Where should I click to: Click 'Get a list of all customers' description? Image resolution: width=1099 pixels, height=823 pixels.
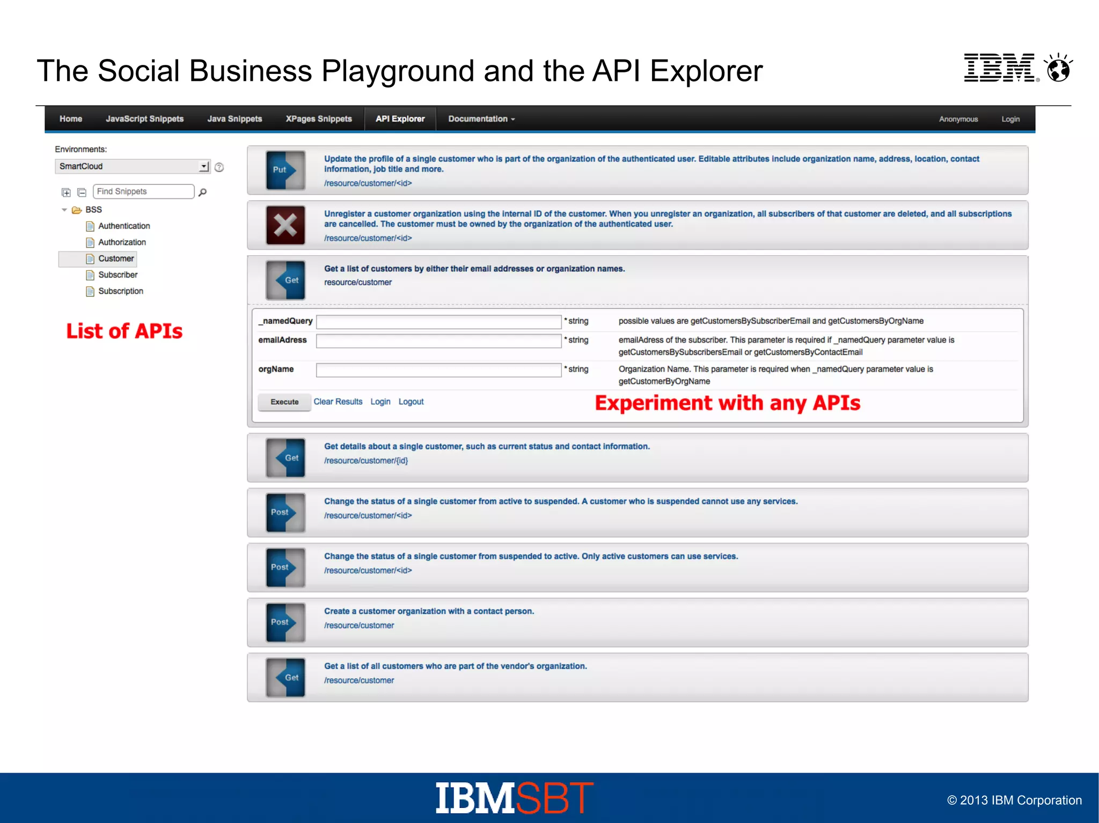pos(455,666)
